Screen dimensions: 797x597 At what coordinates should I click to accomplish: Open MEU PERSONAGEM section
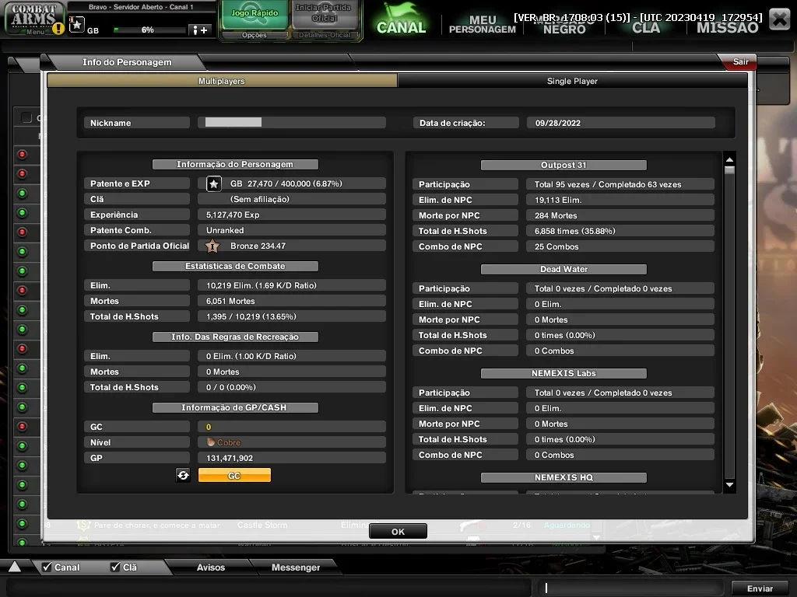pos(483,24)
